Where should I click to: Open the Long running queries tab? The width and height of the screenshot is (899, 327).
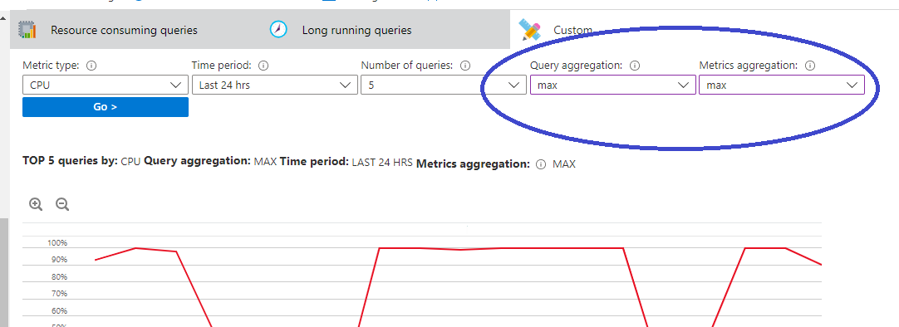[356, 31]
